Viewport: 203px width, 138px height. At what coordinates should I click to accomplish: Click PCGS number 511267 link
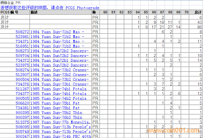(22, 89)
